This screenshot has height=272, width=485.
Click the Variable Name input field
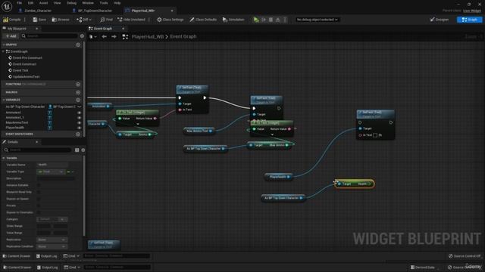click(x=52, y=165)
